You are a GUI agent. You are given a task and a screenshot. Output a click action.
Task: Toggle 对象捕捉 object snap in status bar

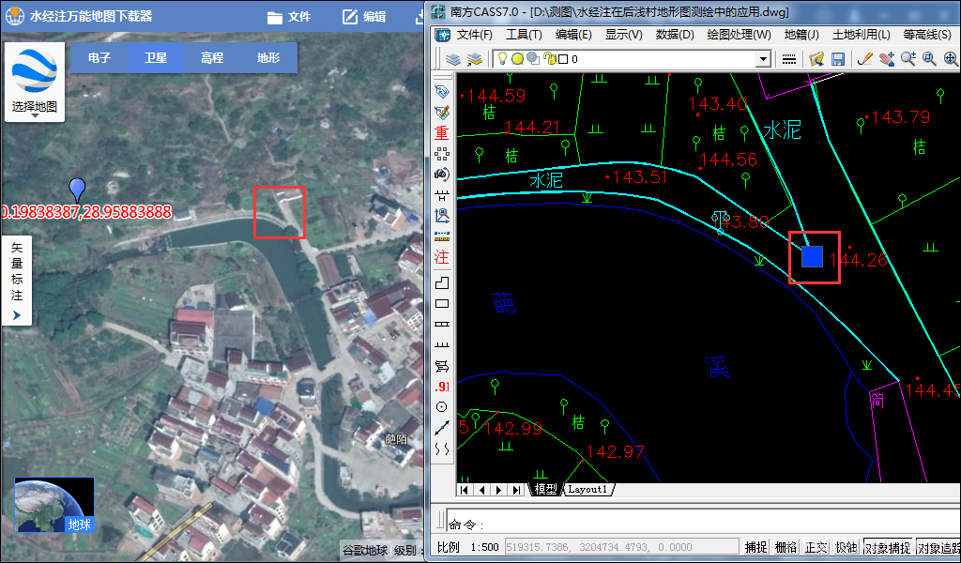888,547
